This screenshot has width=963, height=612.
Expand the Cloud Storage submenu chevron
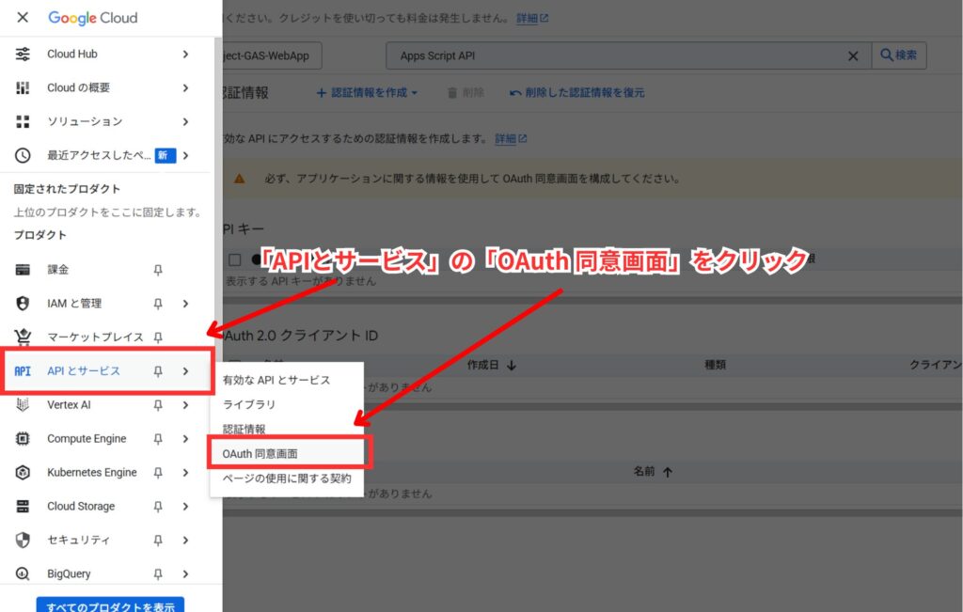pos(185,506)
